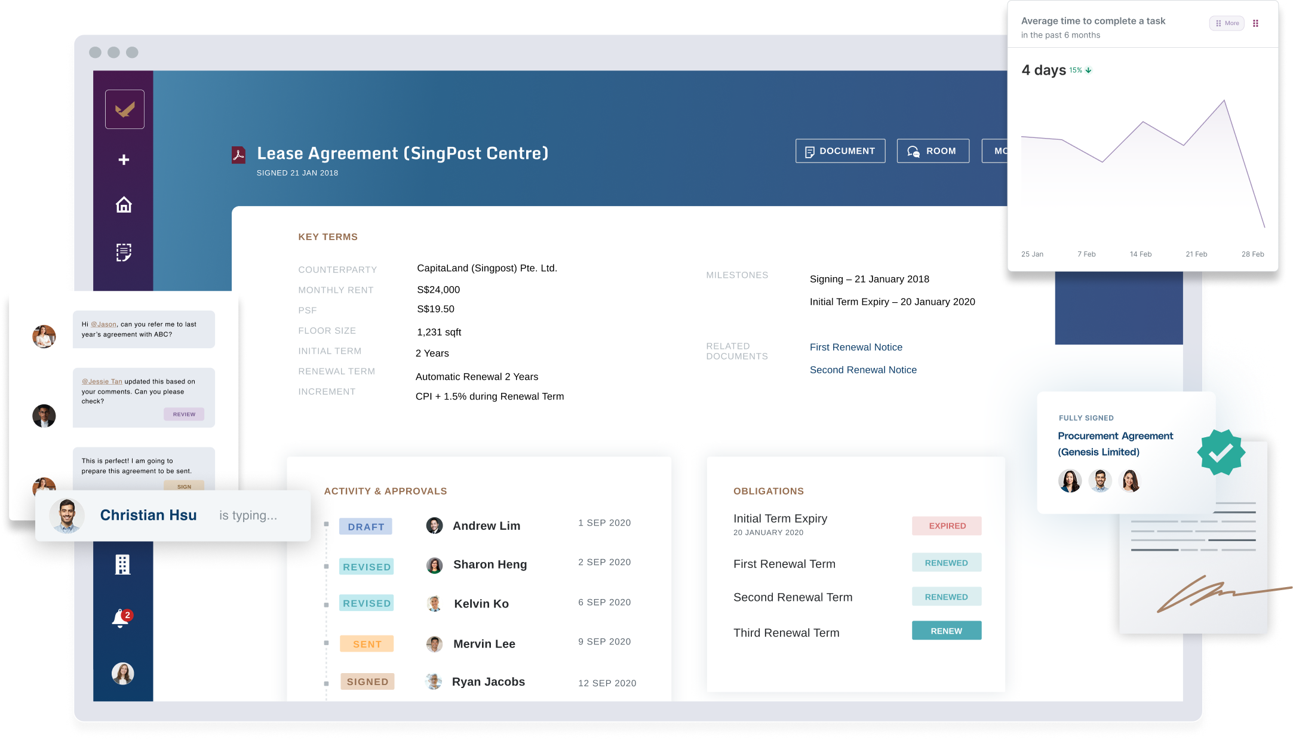The height and width of the screenshot is (740, 1293).
Task: Switch to the DOCUMENT tab
Action: pos(840,151)
